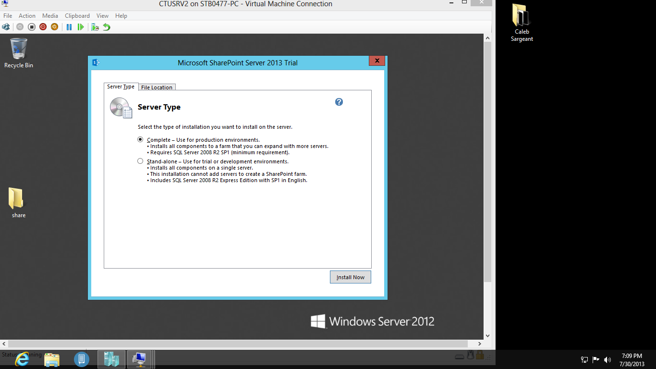The image size is (656, 369).
Task: Open the help icon in SharePoint setup
Action: [x=339, y=102]
